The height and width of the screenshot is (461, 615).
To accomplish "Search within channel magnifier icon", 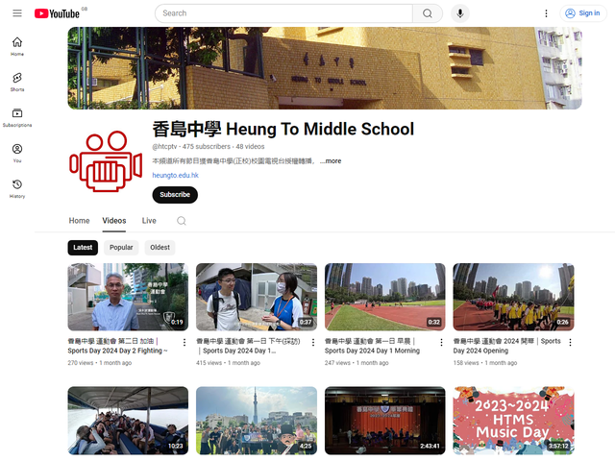I will pyautogui.click(x=181, y=221).
